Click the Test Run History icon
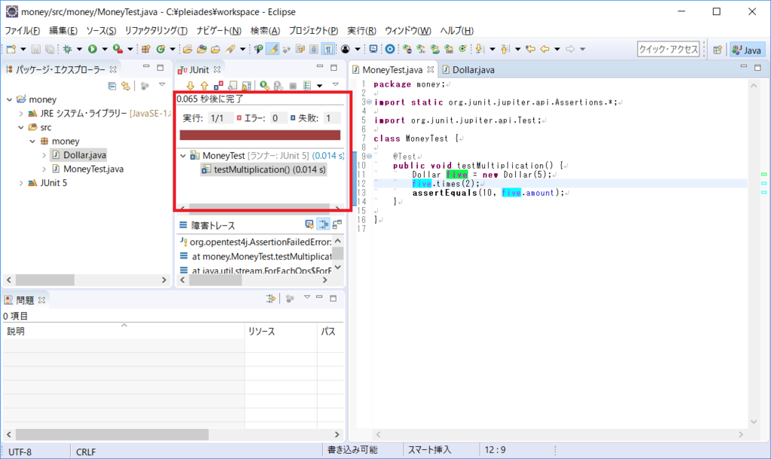The height and width of the screenshot is (459, 771). click(307, 86)
